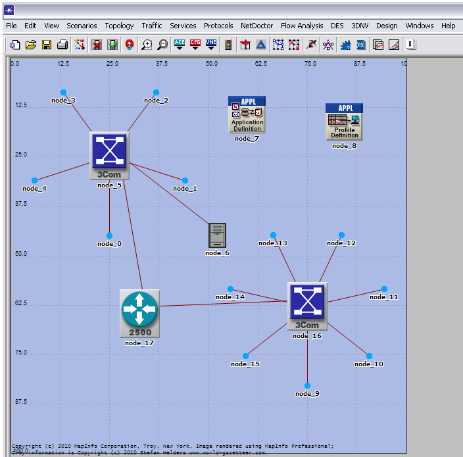This screenshot has height=457, width=463.
Task: Click the Zoom Out magnifier icon
Action: [162, 45]
